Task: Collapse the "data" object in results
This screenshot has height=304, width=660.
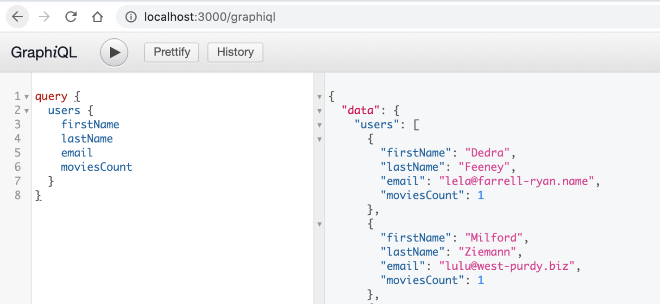Action: pyautogui.click(x=319, y=111)
